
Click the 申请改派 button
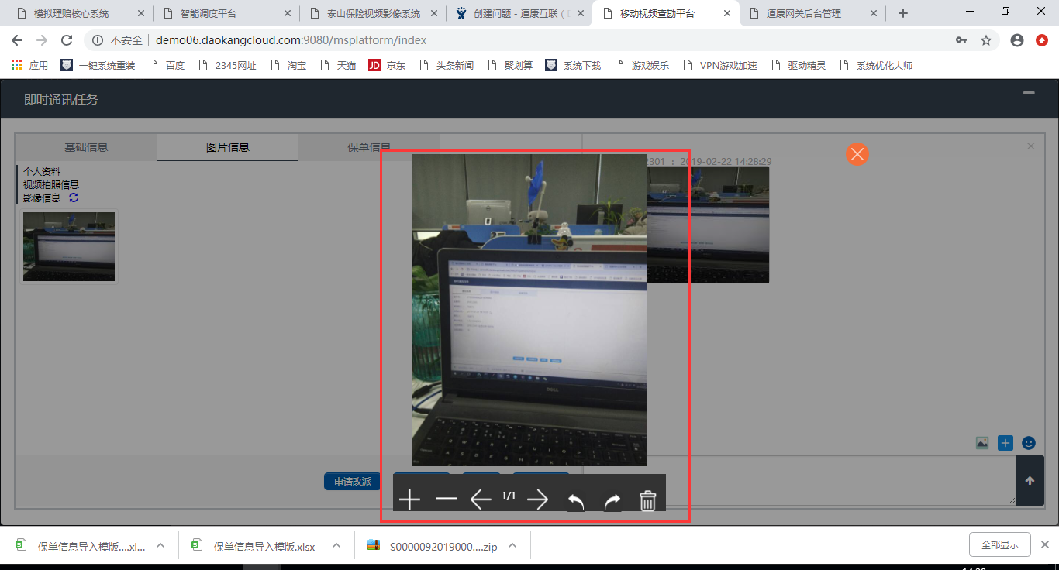353,482
